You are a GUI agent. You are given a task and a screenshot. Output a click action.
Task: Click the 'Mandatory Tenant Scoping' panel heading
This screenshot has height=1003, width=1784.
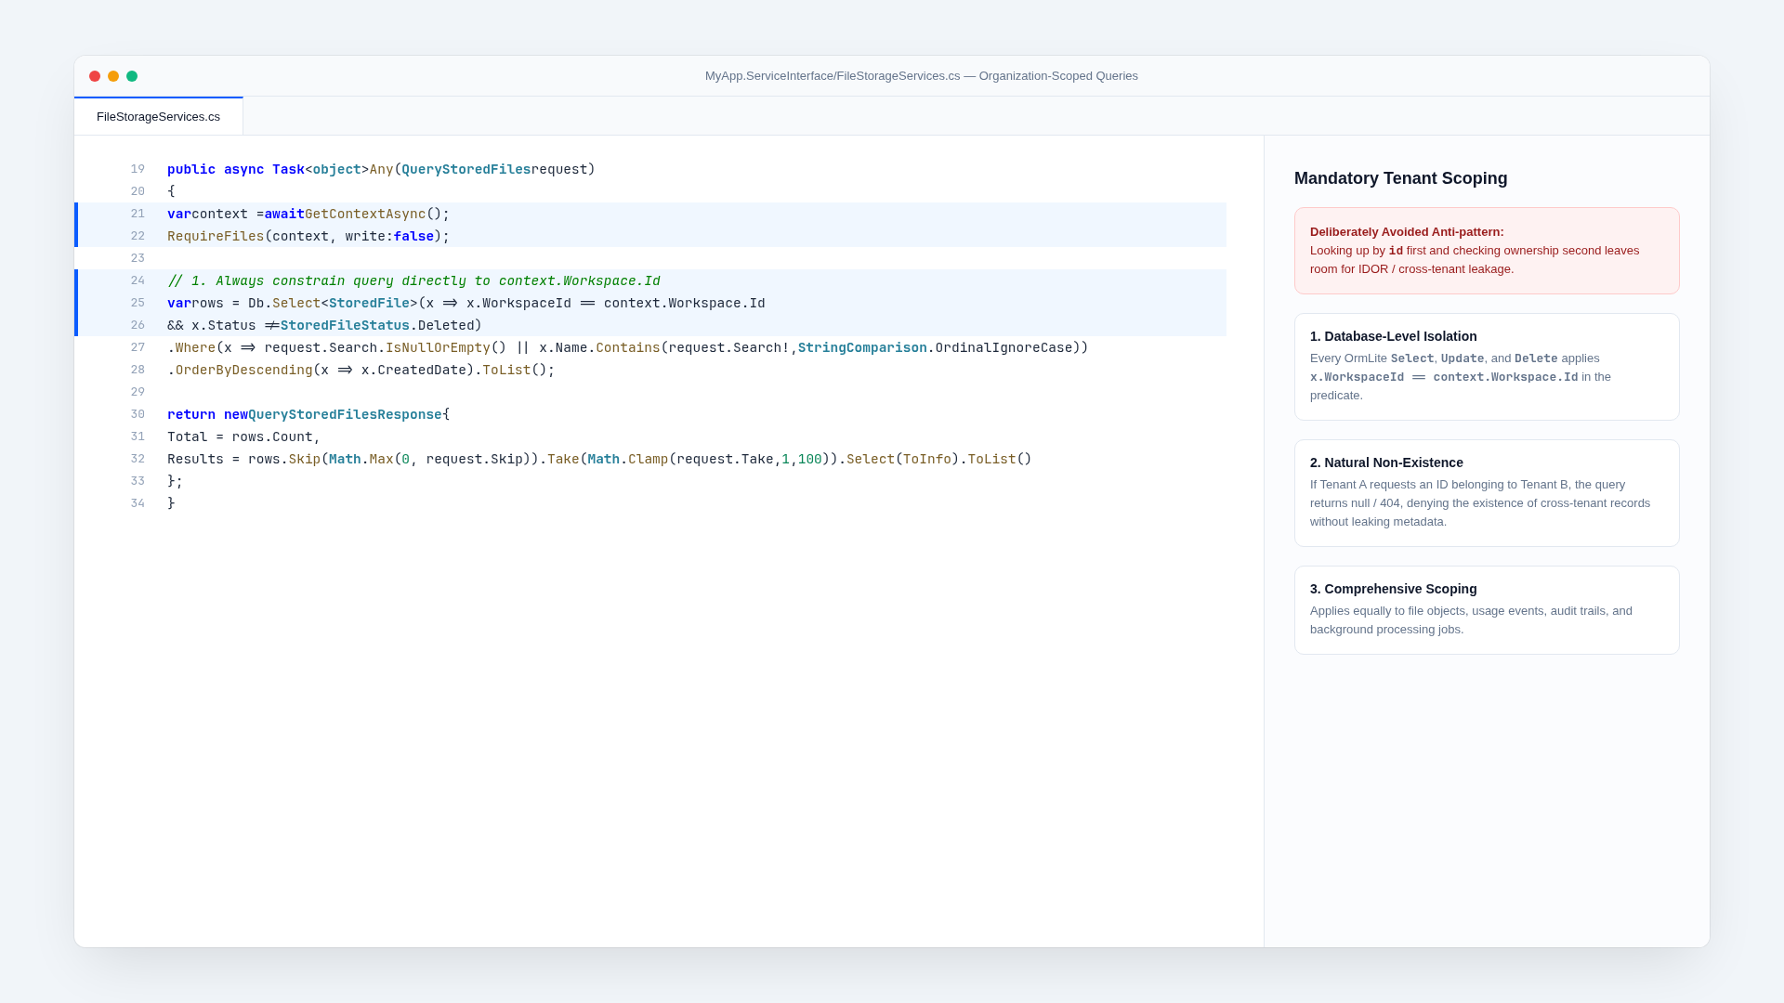coord(1401,178)
